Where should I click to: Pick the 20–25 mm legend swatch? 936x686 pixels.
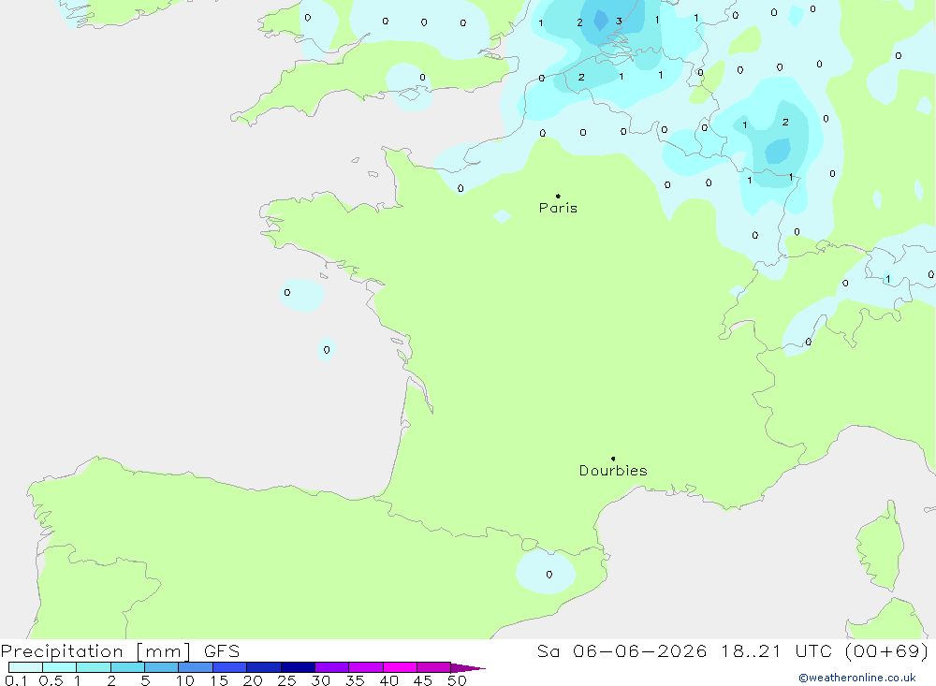click(264, 667)
